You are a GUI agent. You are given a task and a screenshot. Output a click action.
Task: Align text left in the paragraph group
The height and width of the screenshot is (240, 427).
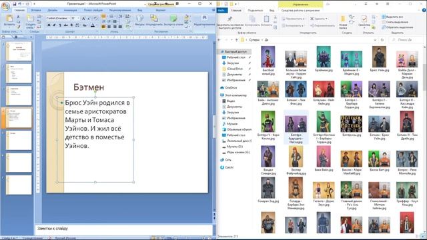(x=103, y=27)
